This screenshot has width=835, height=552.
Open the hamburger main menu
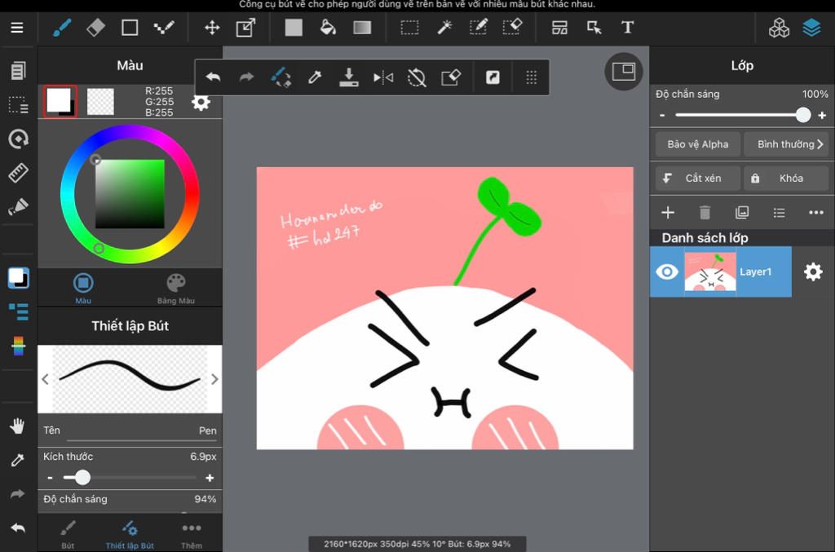pyautogui.click(x=17, y=28)
